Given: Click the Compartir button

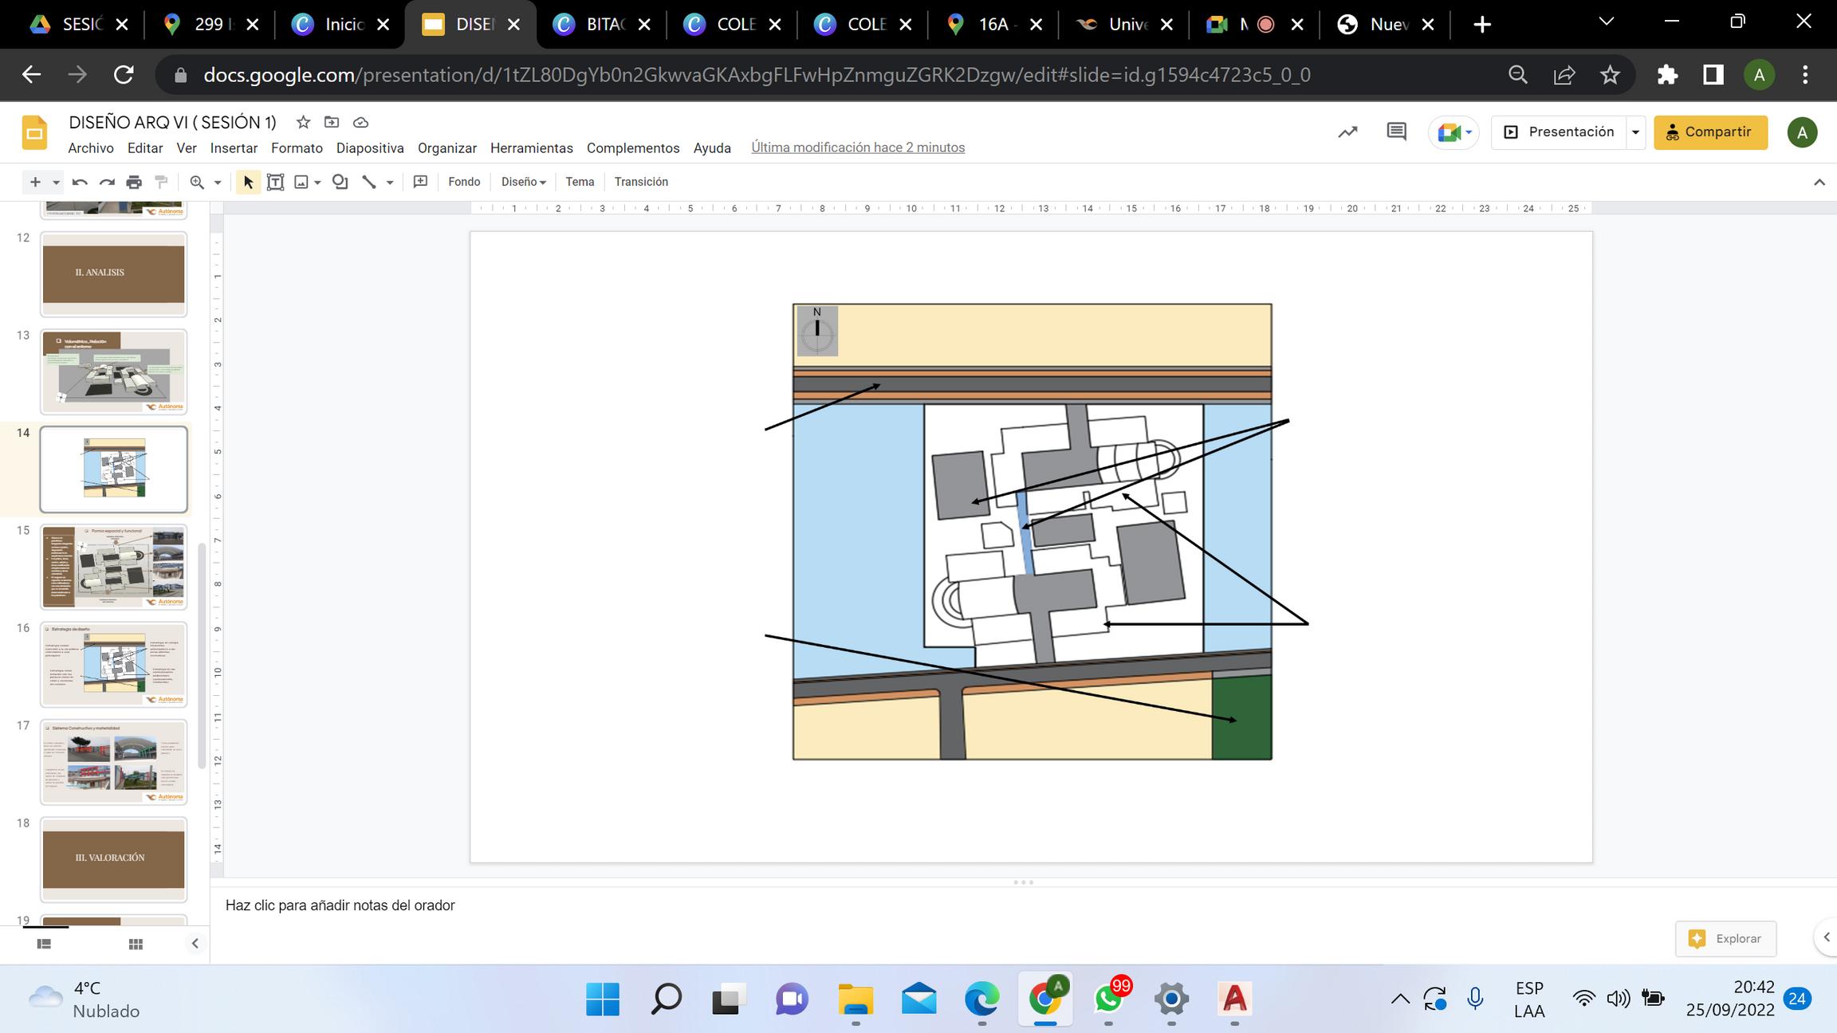Looking at the screenshot, I should coord(1710,132).
